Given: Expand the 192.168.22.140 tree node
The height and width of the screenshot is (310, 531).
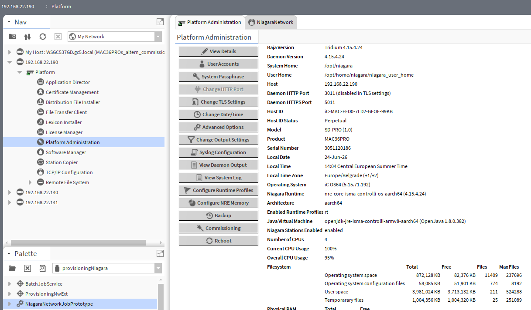Looking at the screenshot, I should [10, 192].
